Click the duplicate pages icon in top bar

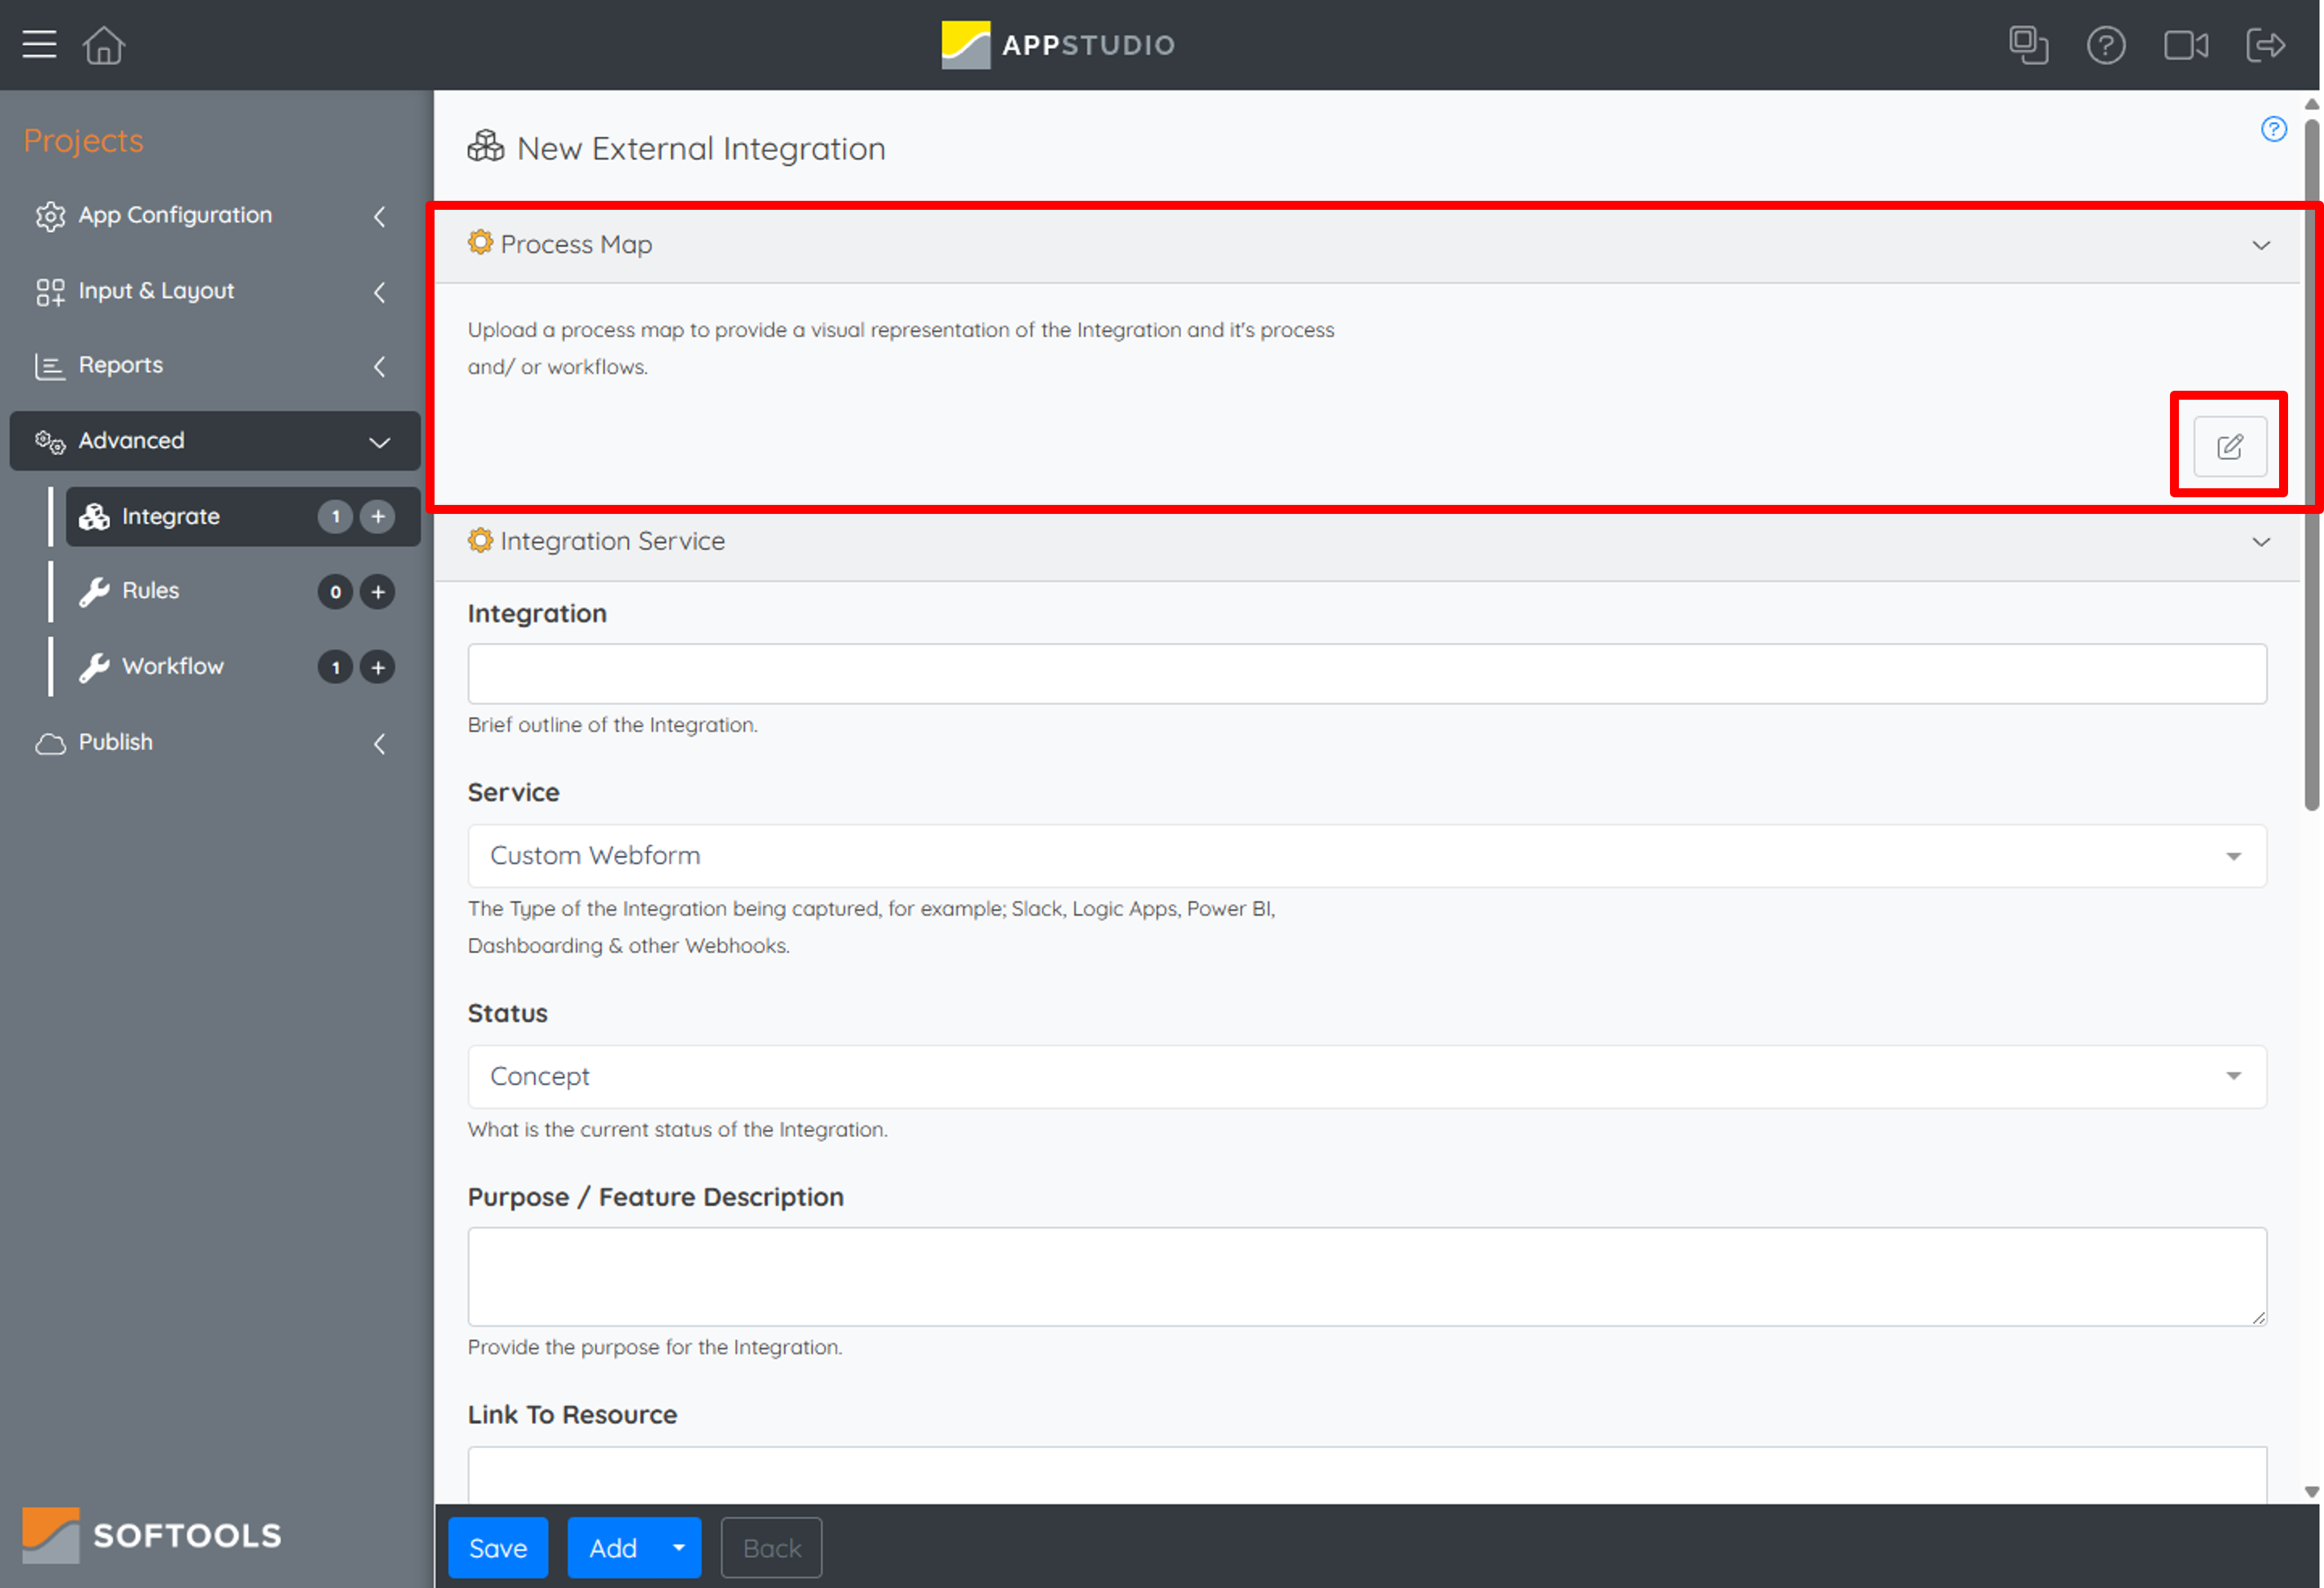pyautogui.click(x=2029, y=44)
